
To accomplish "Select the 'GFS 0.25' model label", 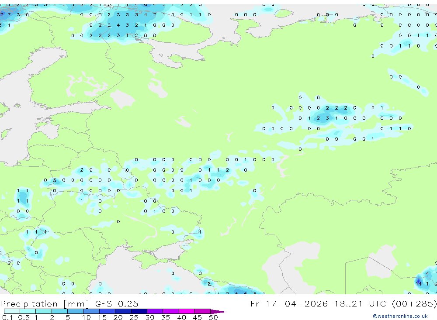I will pyautogui.click(x=117, y=304).
